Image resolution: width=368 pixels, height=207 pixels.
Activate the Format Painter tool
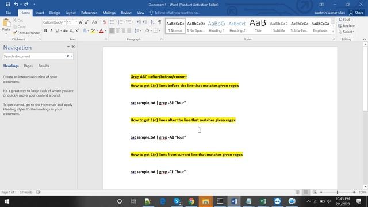click(26, 33)
